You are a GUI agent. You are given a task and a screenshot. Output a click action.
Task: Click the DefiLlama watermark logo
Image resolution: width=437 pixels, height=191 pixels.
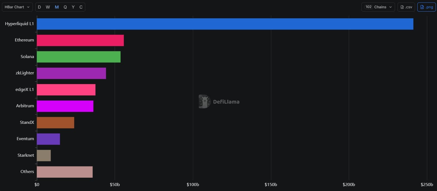(x=219, y=101)
